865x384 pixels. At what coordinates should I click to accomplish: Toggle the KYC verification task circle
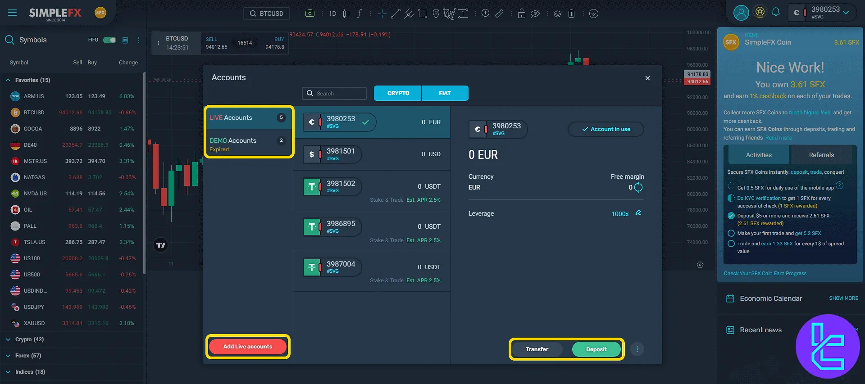[731, 198]
